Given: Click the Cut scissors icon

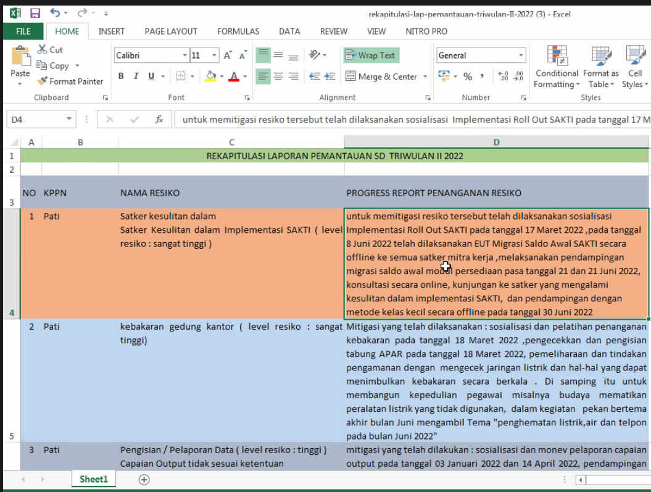Looking at the screenshot, I should tap(42, 49).
